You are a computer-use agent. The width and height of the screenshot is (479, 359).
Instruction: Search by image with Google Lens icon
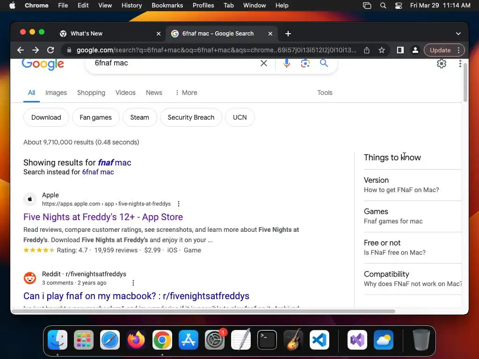305,63
